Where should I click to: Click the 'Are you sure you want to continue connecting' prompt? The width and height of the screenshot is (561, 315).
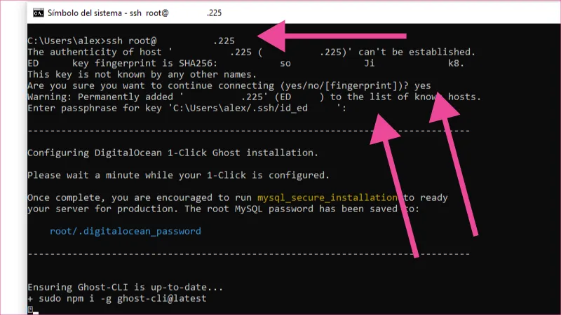[229, 85]
